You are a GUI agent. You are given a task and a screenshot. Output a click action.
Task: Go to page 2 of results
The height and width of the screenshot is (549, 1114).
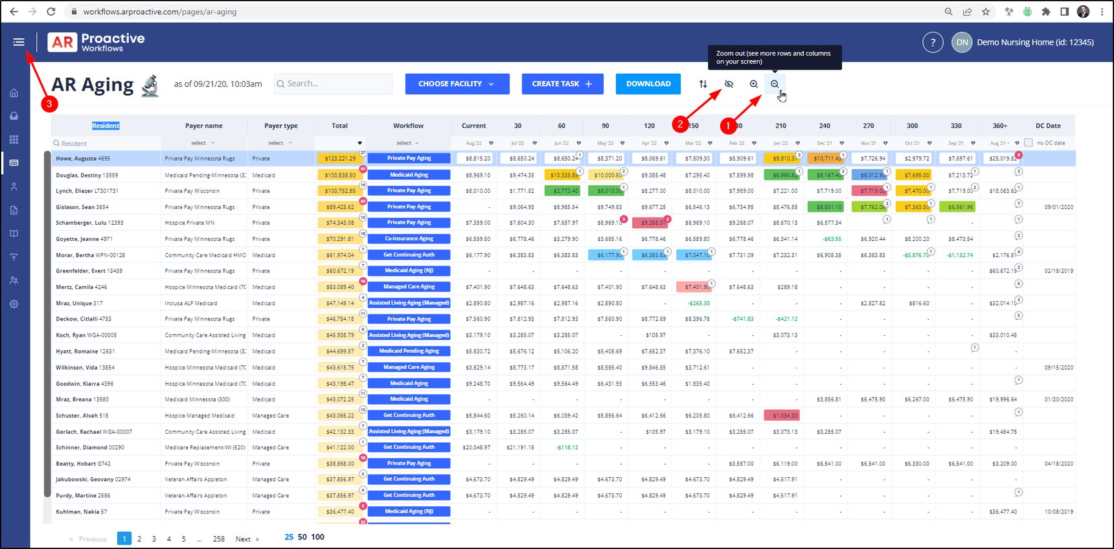coord(139,539)
